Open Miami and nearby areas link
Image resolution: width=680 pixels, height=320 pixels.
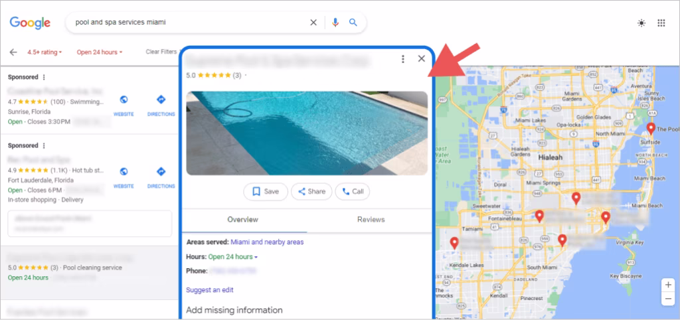[x=267, y=242]
